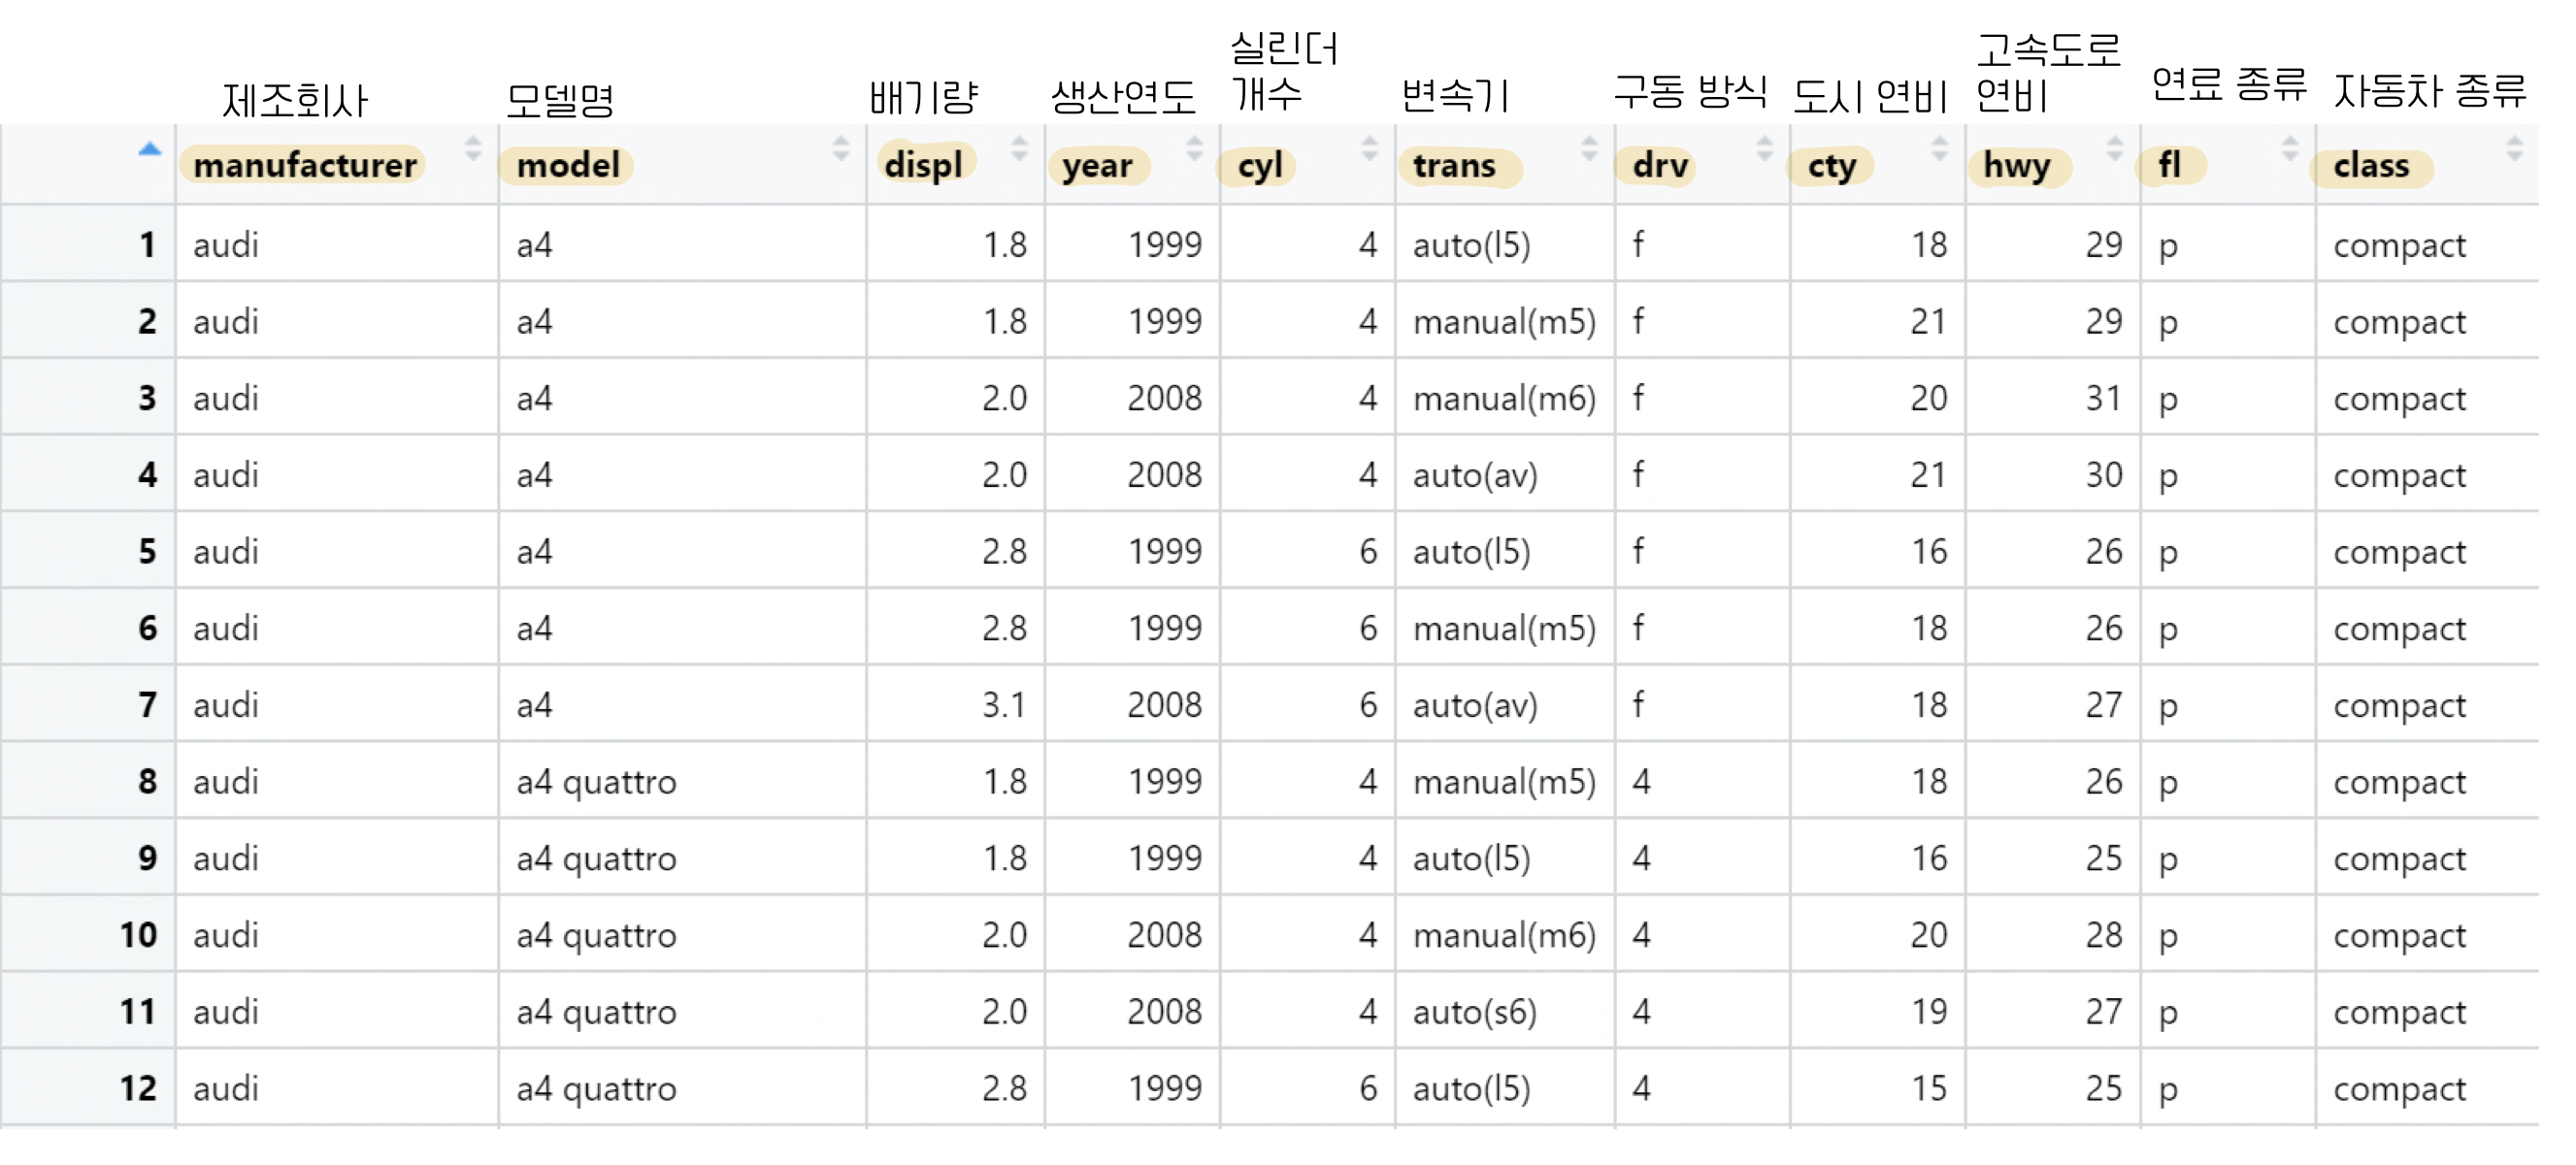Click the manufacturer column header
2576x1165 pixels.
click(x=304, y=165)
